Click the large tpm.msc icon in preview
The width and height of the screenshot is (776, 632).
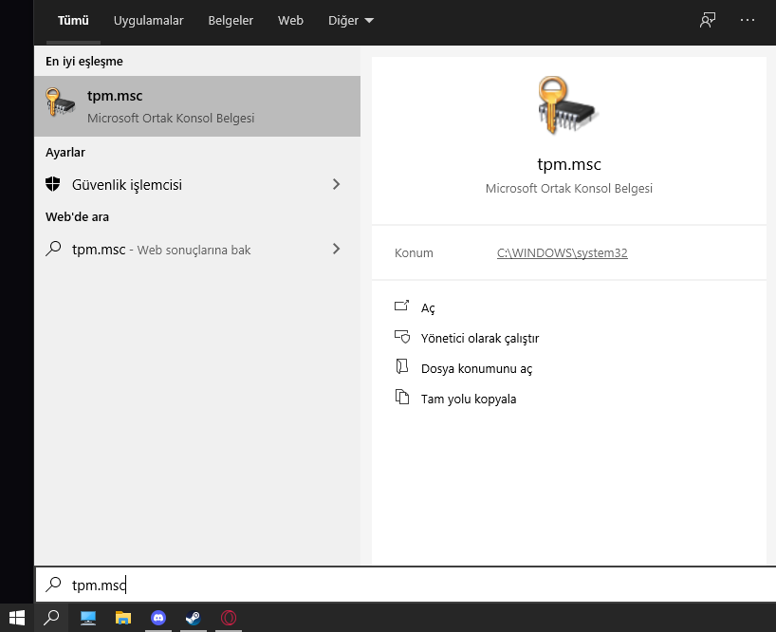point(568,105)
